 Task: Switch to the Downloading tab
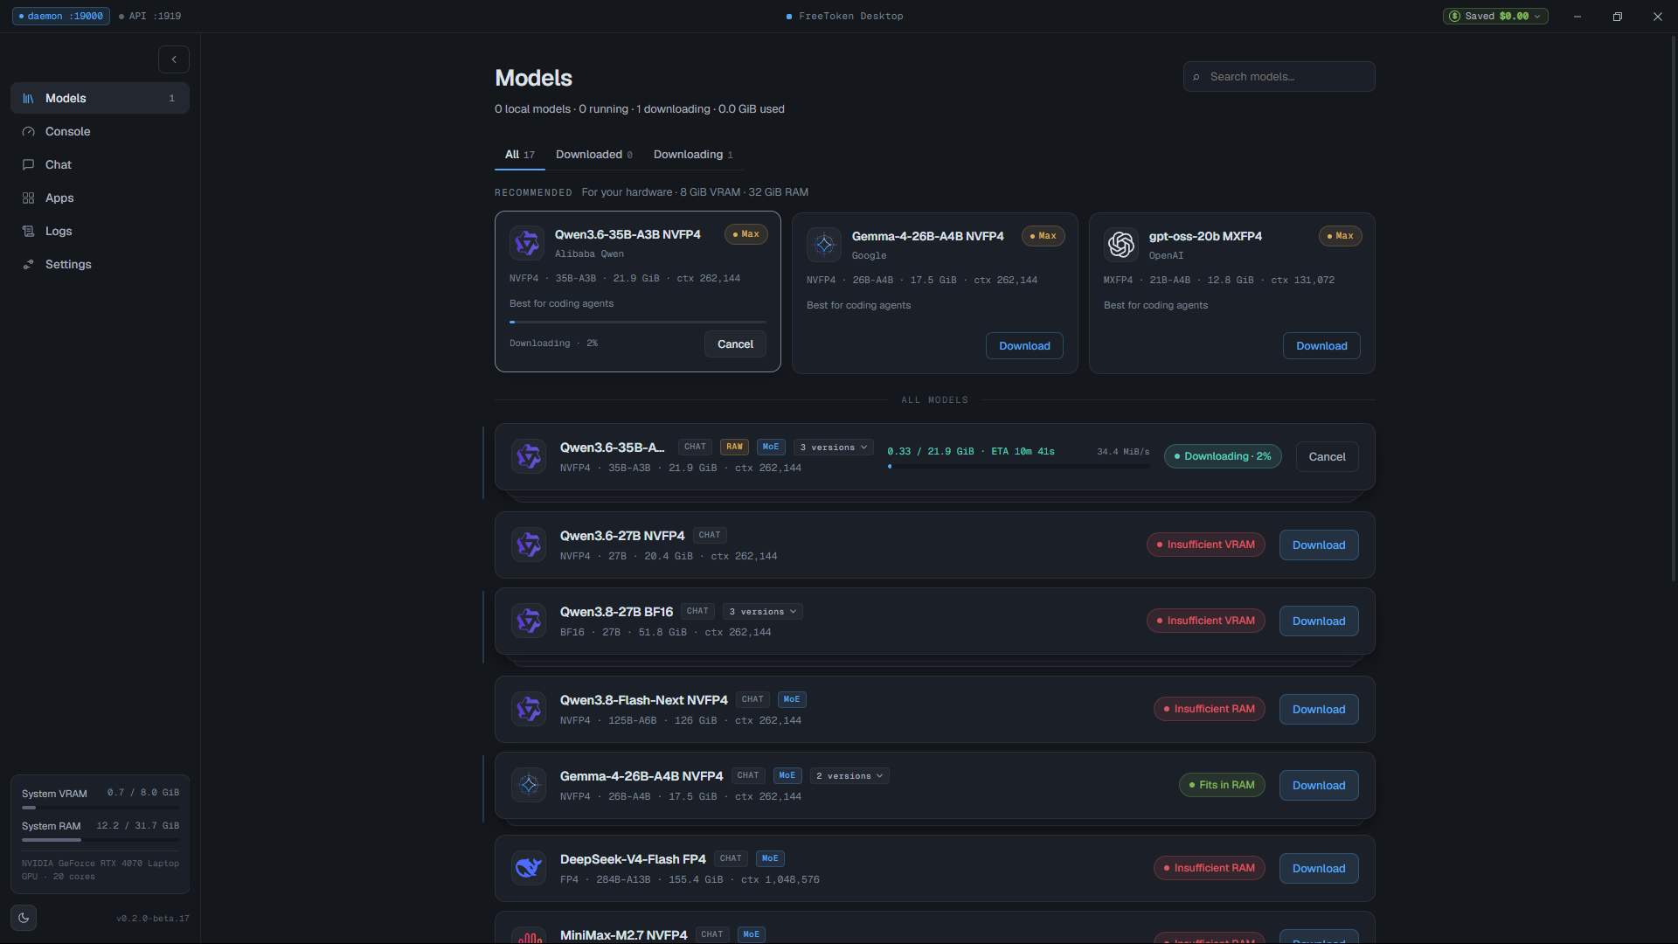pos(693,155)
